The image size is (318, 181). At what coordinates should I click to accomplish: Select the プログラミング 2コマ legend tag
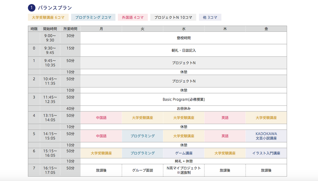tap(93, 17)
